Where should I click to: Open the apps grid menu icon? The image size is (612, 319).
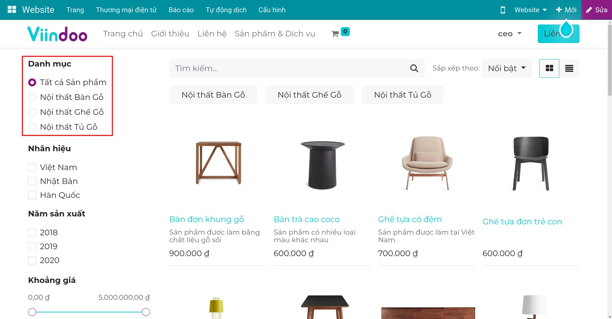(12, 10)
